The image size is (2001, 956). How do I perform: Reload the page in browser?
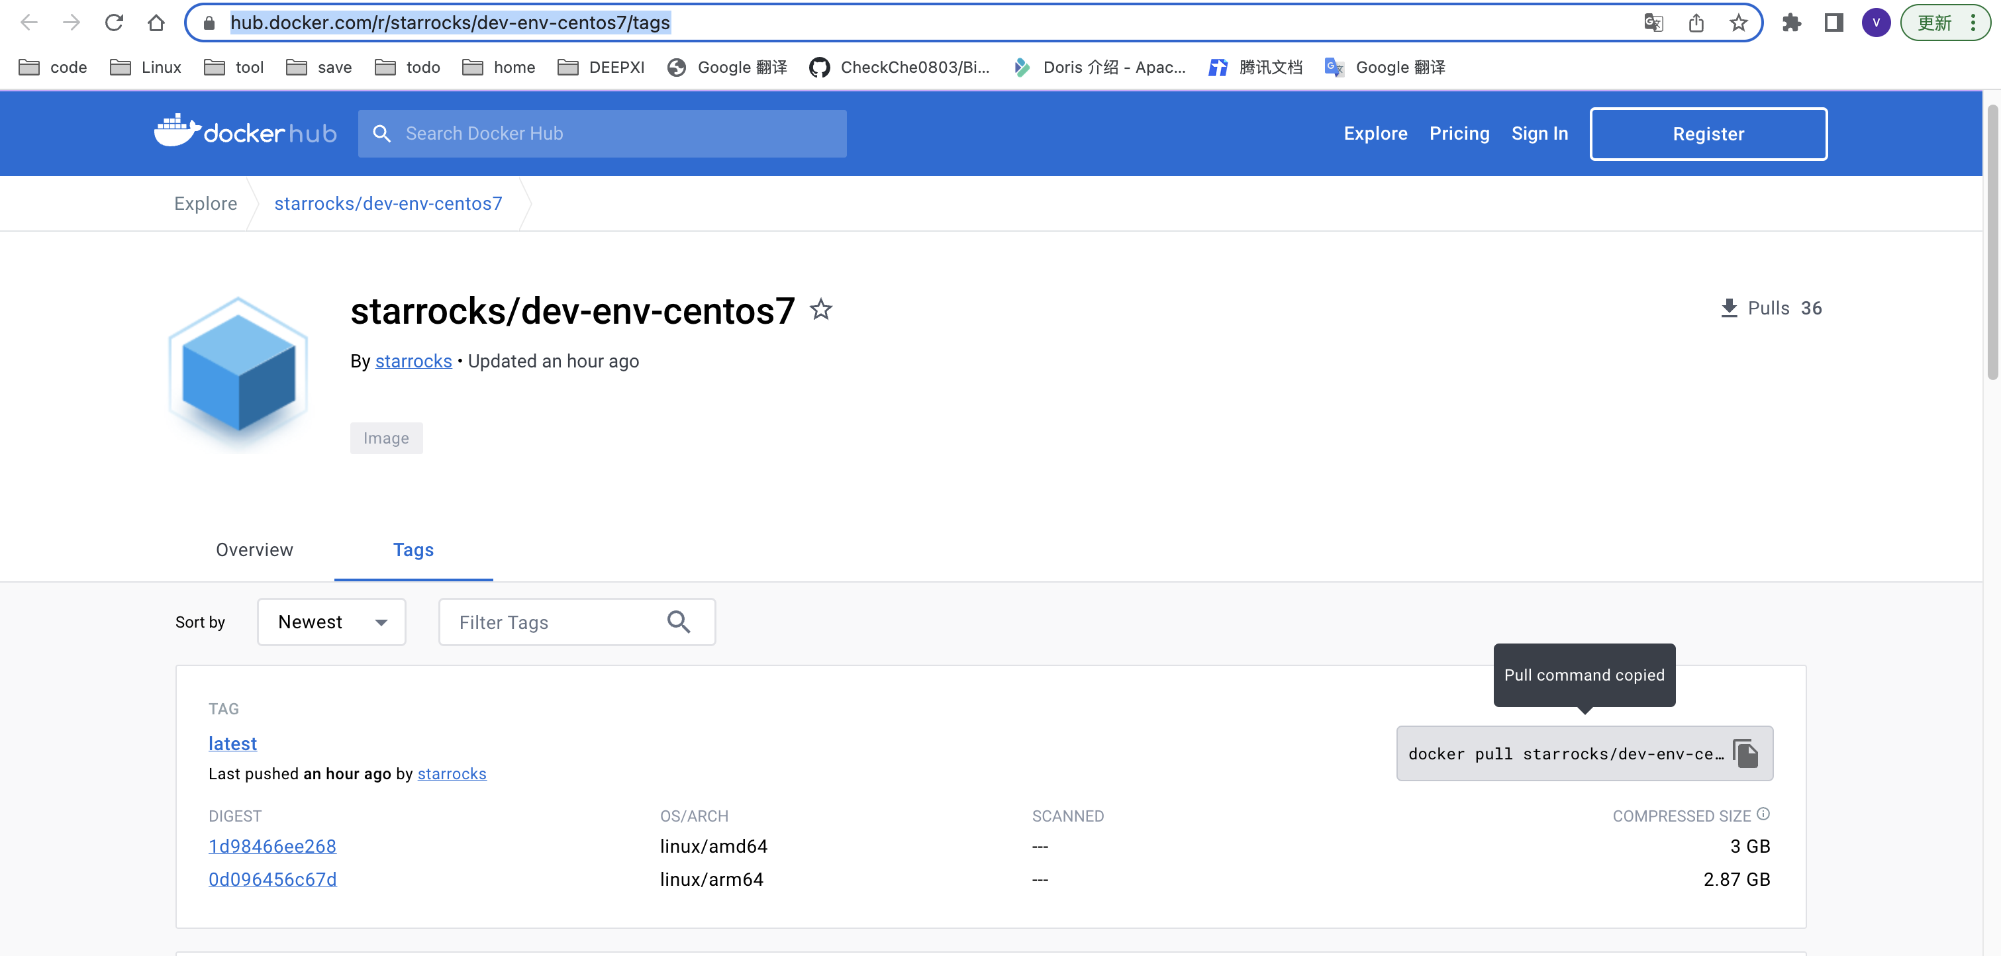[x=114, y=23]
